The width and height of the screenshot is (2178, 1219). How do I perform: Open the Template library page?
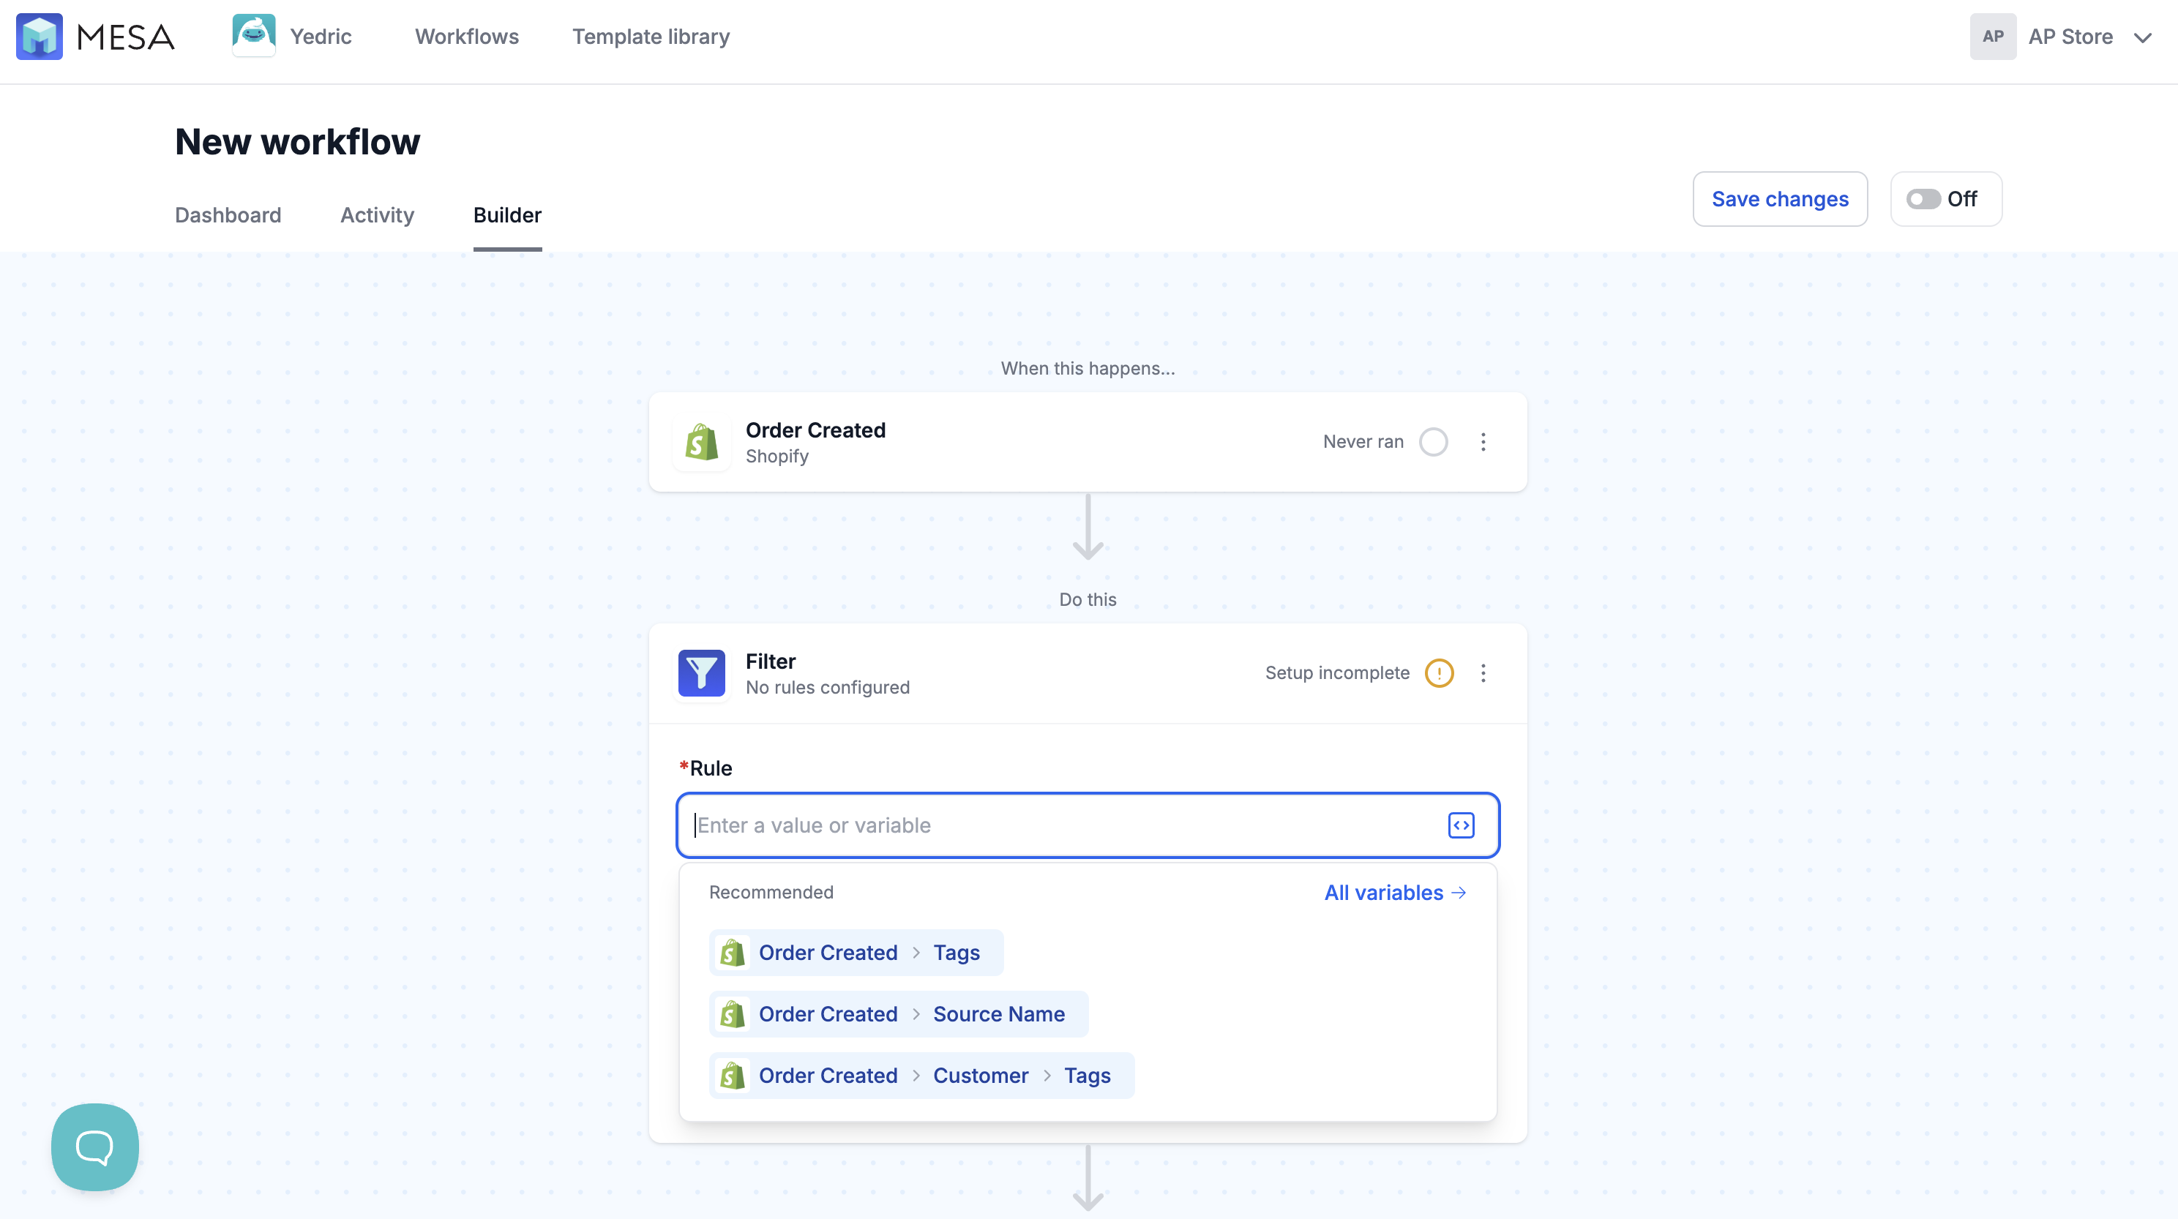[x=651, y=37]
